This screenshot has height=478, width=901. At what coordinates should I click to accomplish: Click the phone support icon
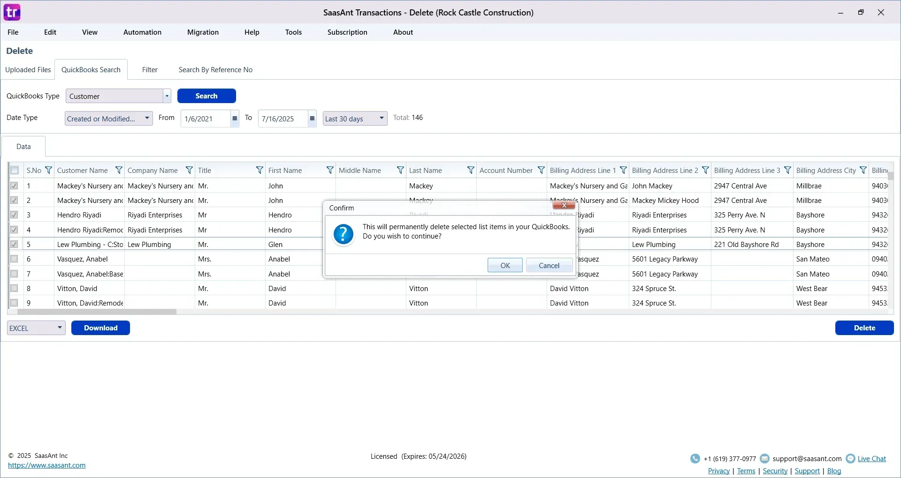(x=695, y=459)
